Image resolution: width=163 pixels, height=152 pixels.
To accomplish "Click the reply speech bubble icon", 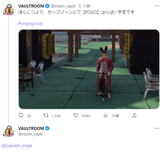I will (21, 115).
